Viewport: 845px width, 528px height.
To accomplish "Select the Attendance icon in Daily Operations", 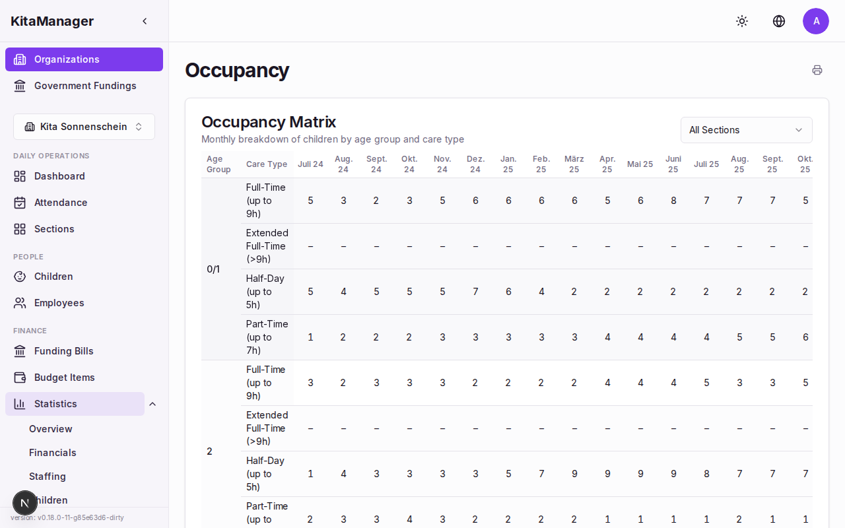I will pos(20,203).
